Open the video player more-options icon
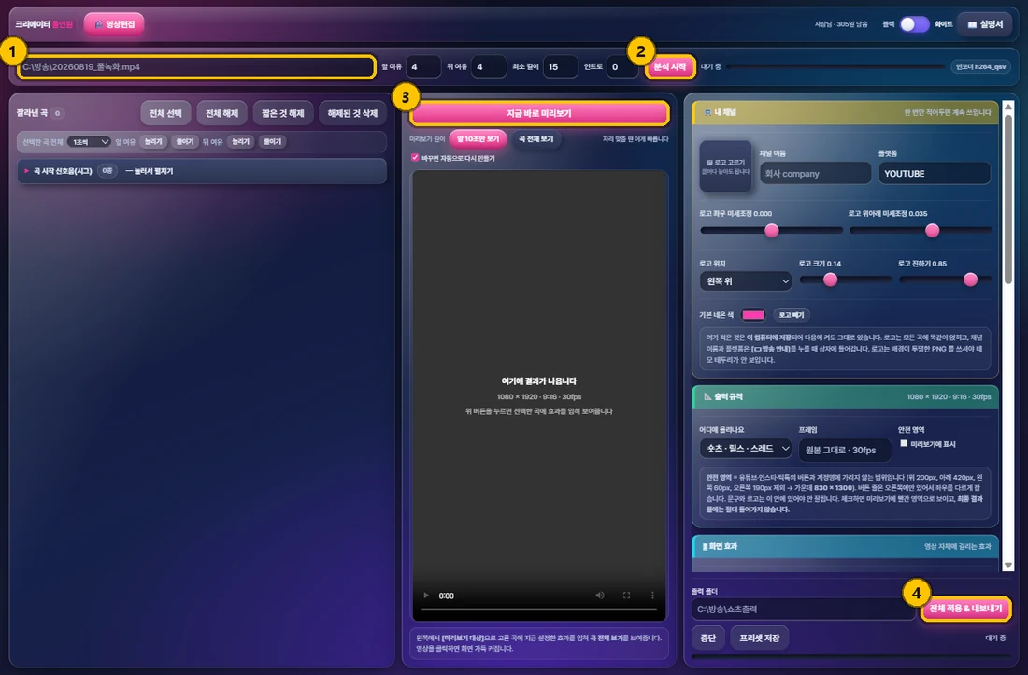The width and height of the screenshot is (1028, 675). [x=652, y=596]
